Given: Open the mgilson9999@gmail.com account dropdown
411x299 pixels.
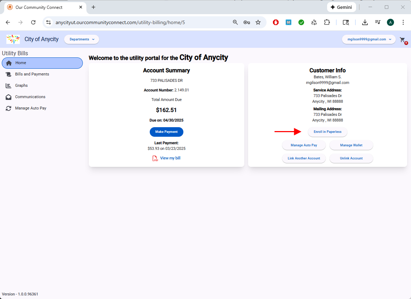Looking at the screenshot, I should (x=369, y=39).
